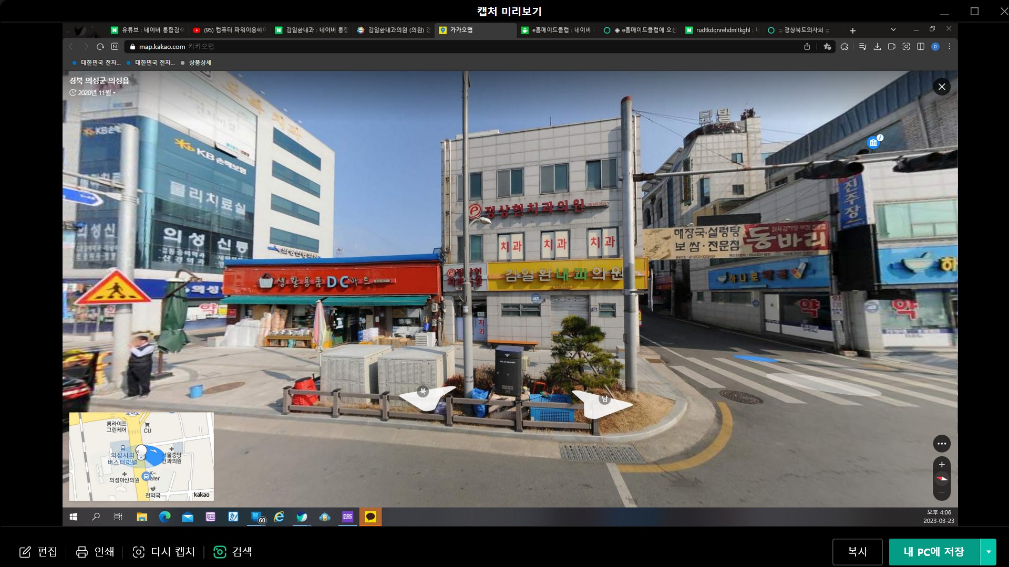Click the roadview more options ellipsis button
1009x567 pixels.
tap(942, 444)
